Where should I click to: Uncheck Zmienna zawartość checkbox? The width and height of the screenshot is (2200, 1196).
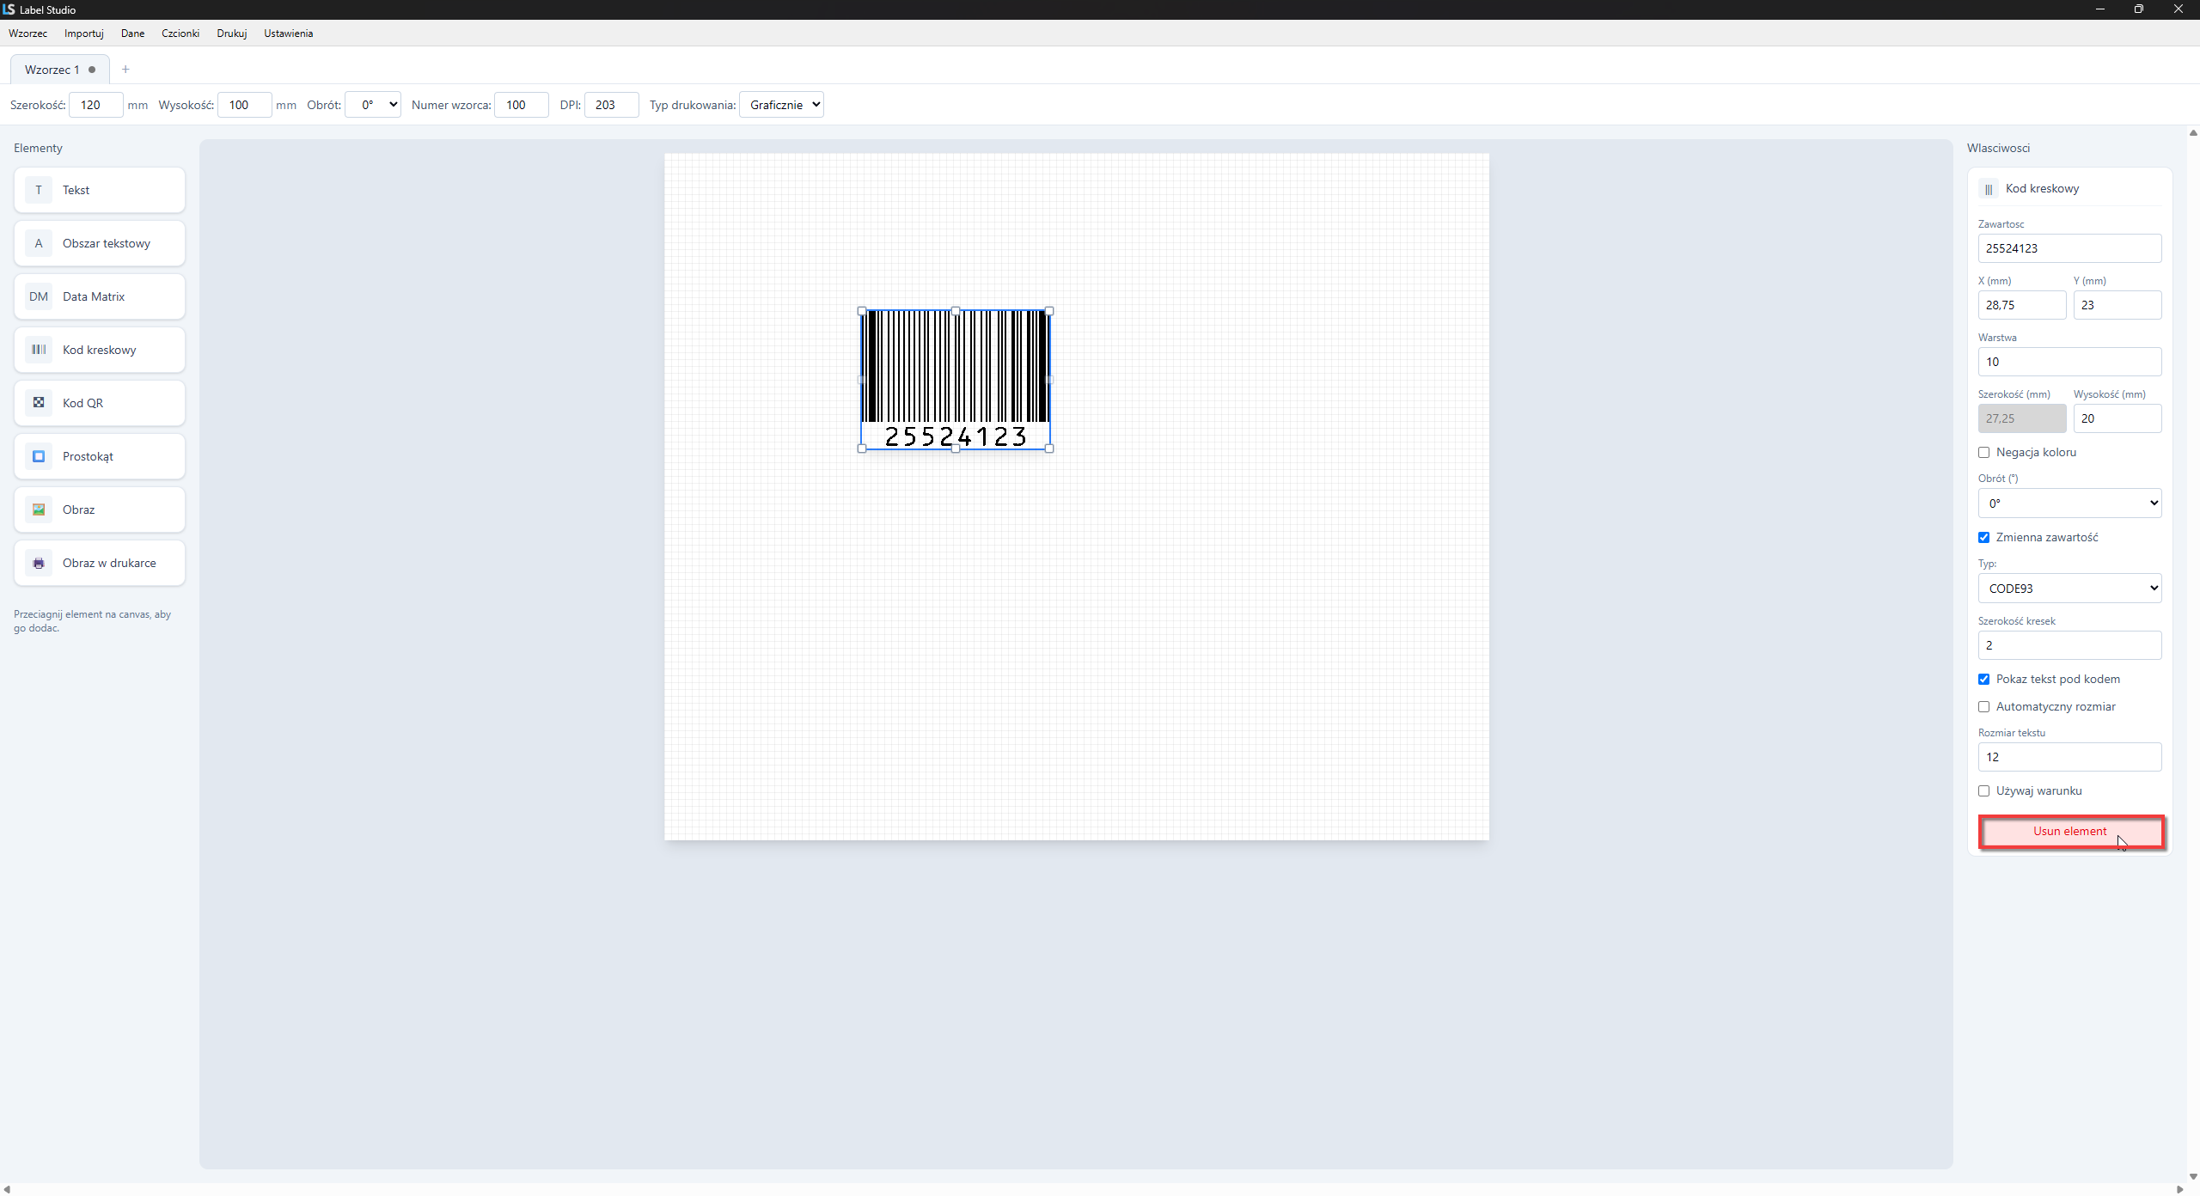point(1983,537)
